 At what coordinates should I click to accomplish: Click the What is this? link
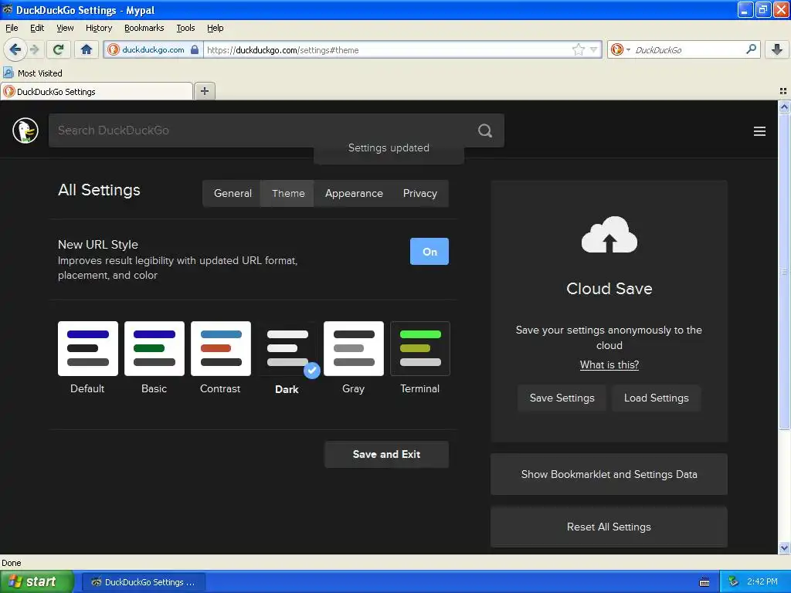(609, 364)
